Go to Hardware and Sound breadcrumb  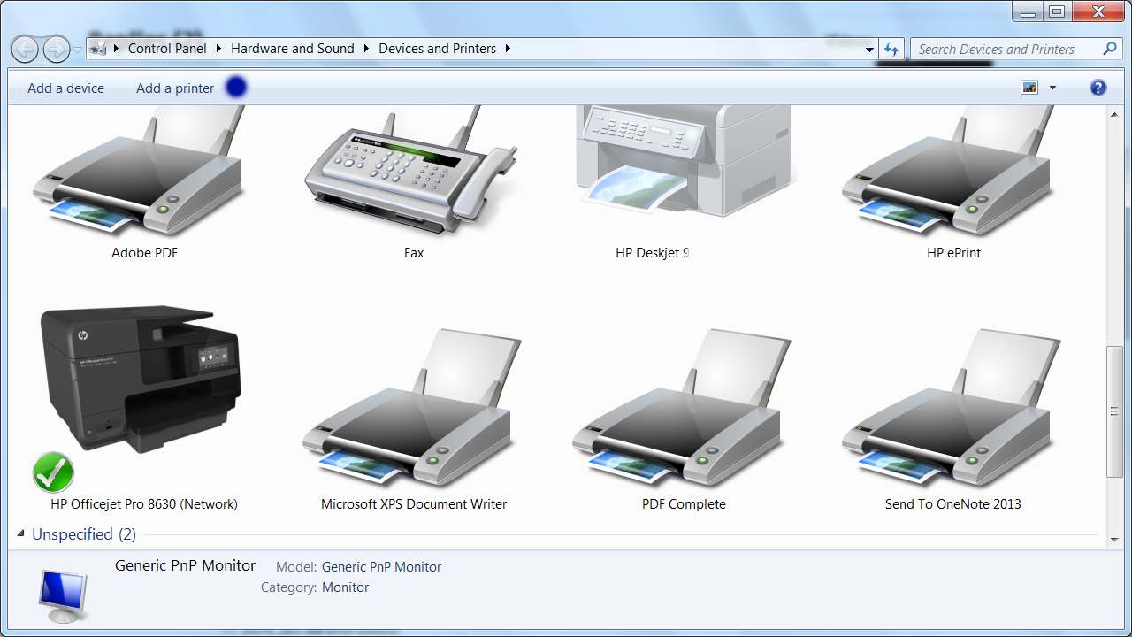pyautogui.click(x=292, y=49)
